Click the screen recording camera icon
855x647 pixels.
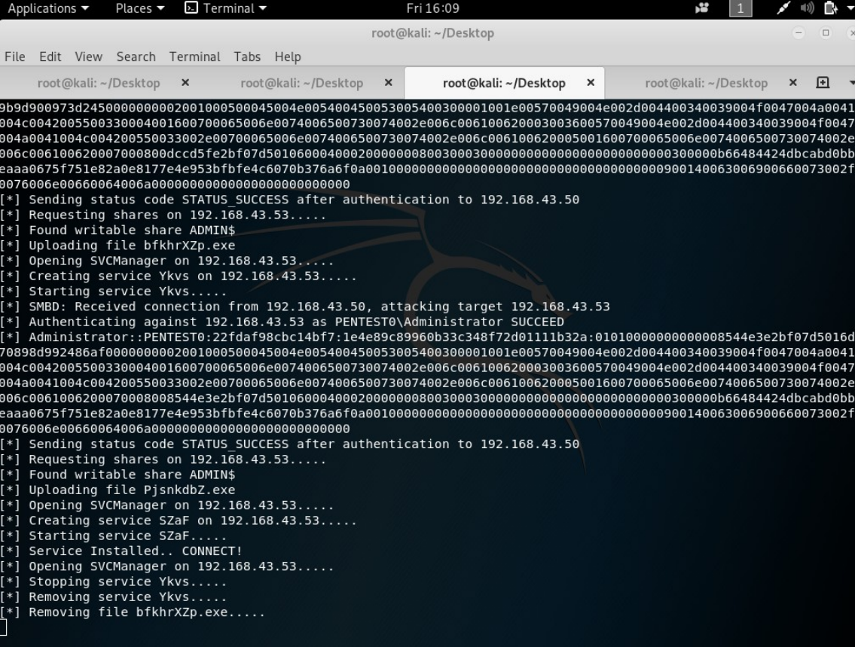click(x=702, y=8)
